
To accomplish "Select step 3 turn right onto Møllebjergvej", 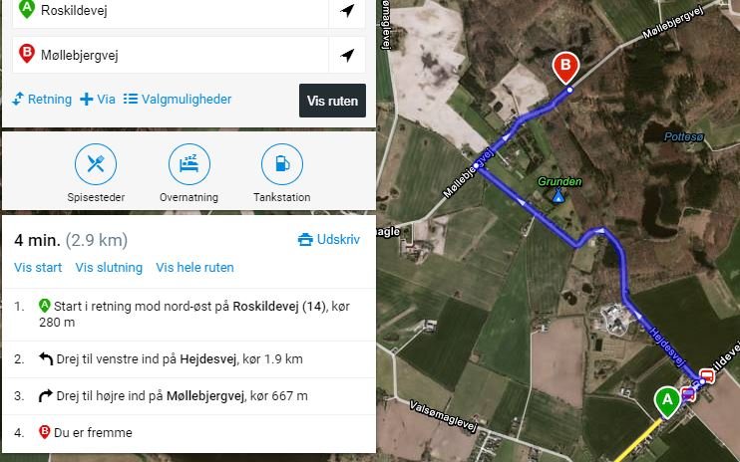I will pyautogui.click(x=188, y=396).
